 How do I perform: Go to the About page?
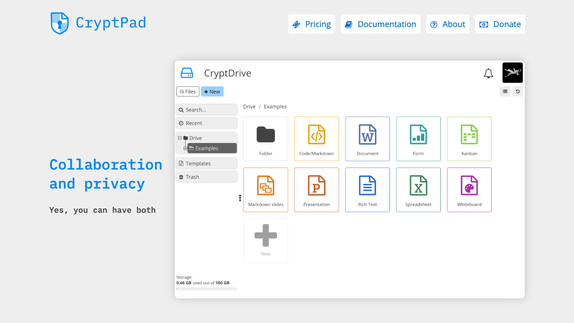coord(448,24)
